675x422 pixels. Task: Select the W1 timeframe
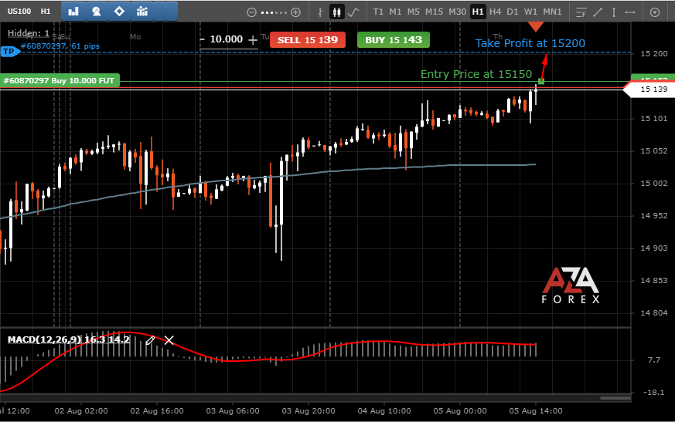point(530,12)
